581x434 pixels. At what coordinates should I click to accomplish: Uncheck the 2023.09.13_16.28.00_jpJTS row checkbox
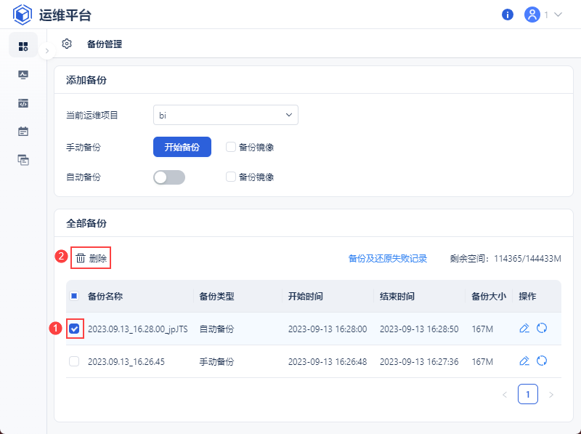(x=74, y=329)
